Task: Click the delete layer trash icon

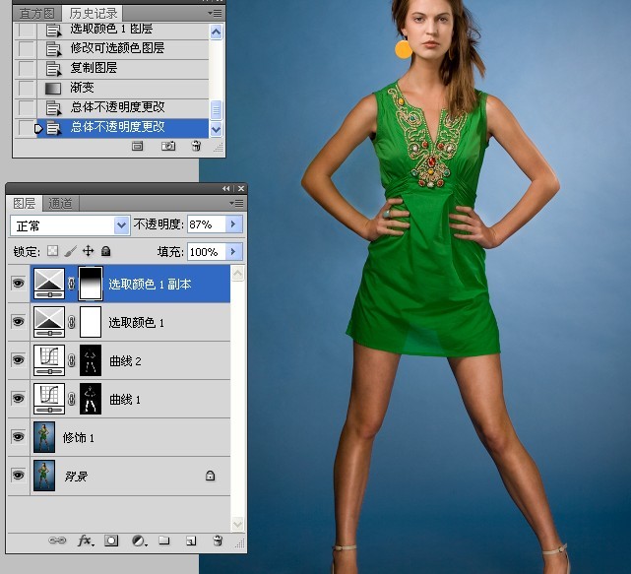Action: pos(218,541)
